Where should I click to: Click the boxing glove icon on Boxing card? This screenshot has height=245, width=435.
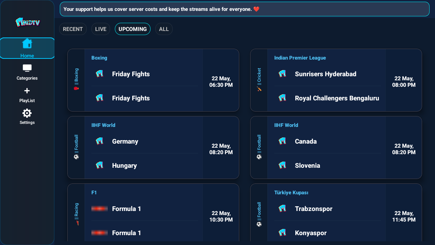pyautogui.click(x=76, y=88)
